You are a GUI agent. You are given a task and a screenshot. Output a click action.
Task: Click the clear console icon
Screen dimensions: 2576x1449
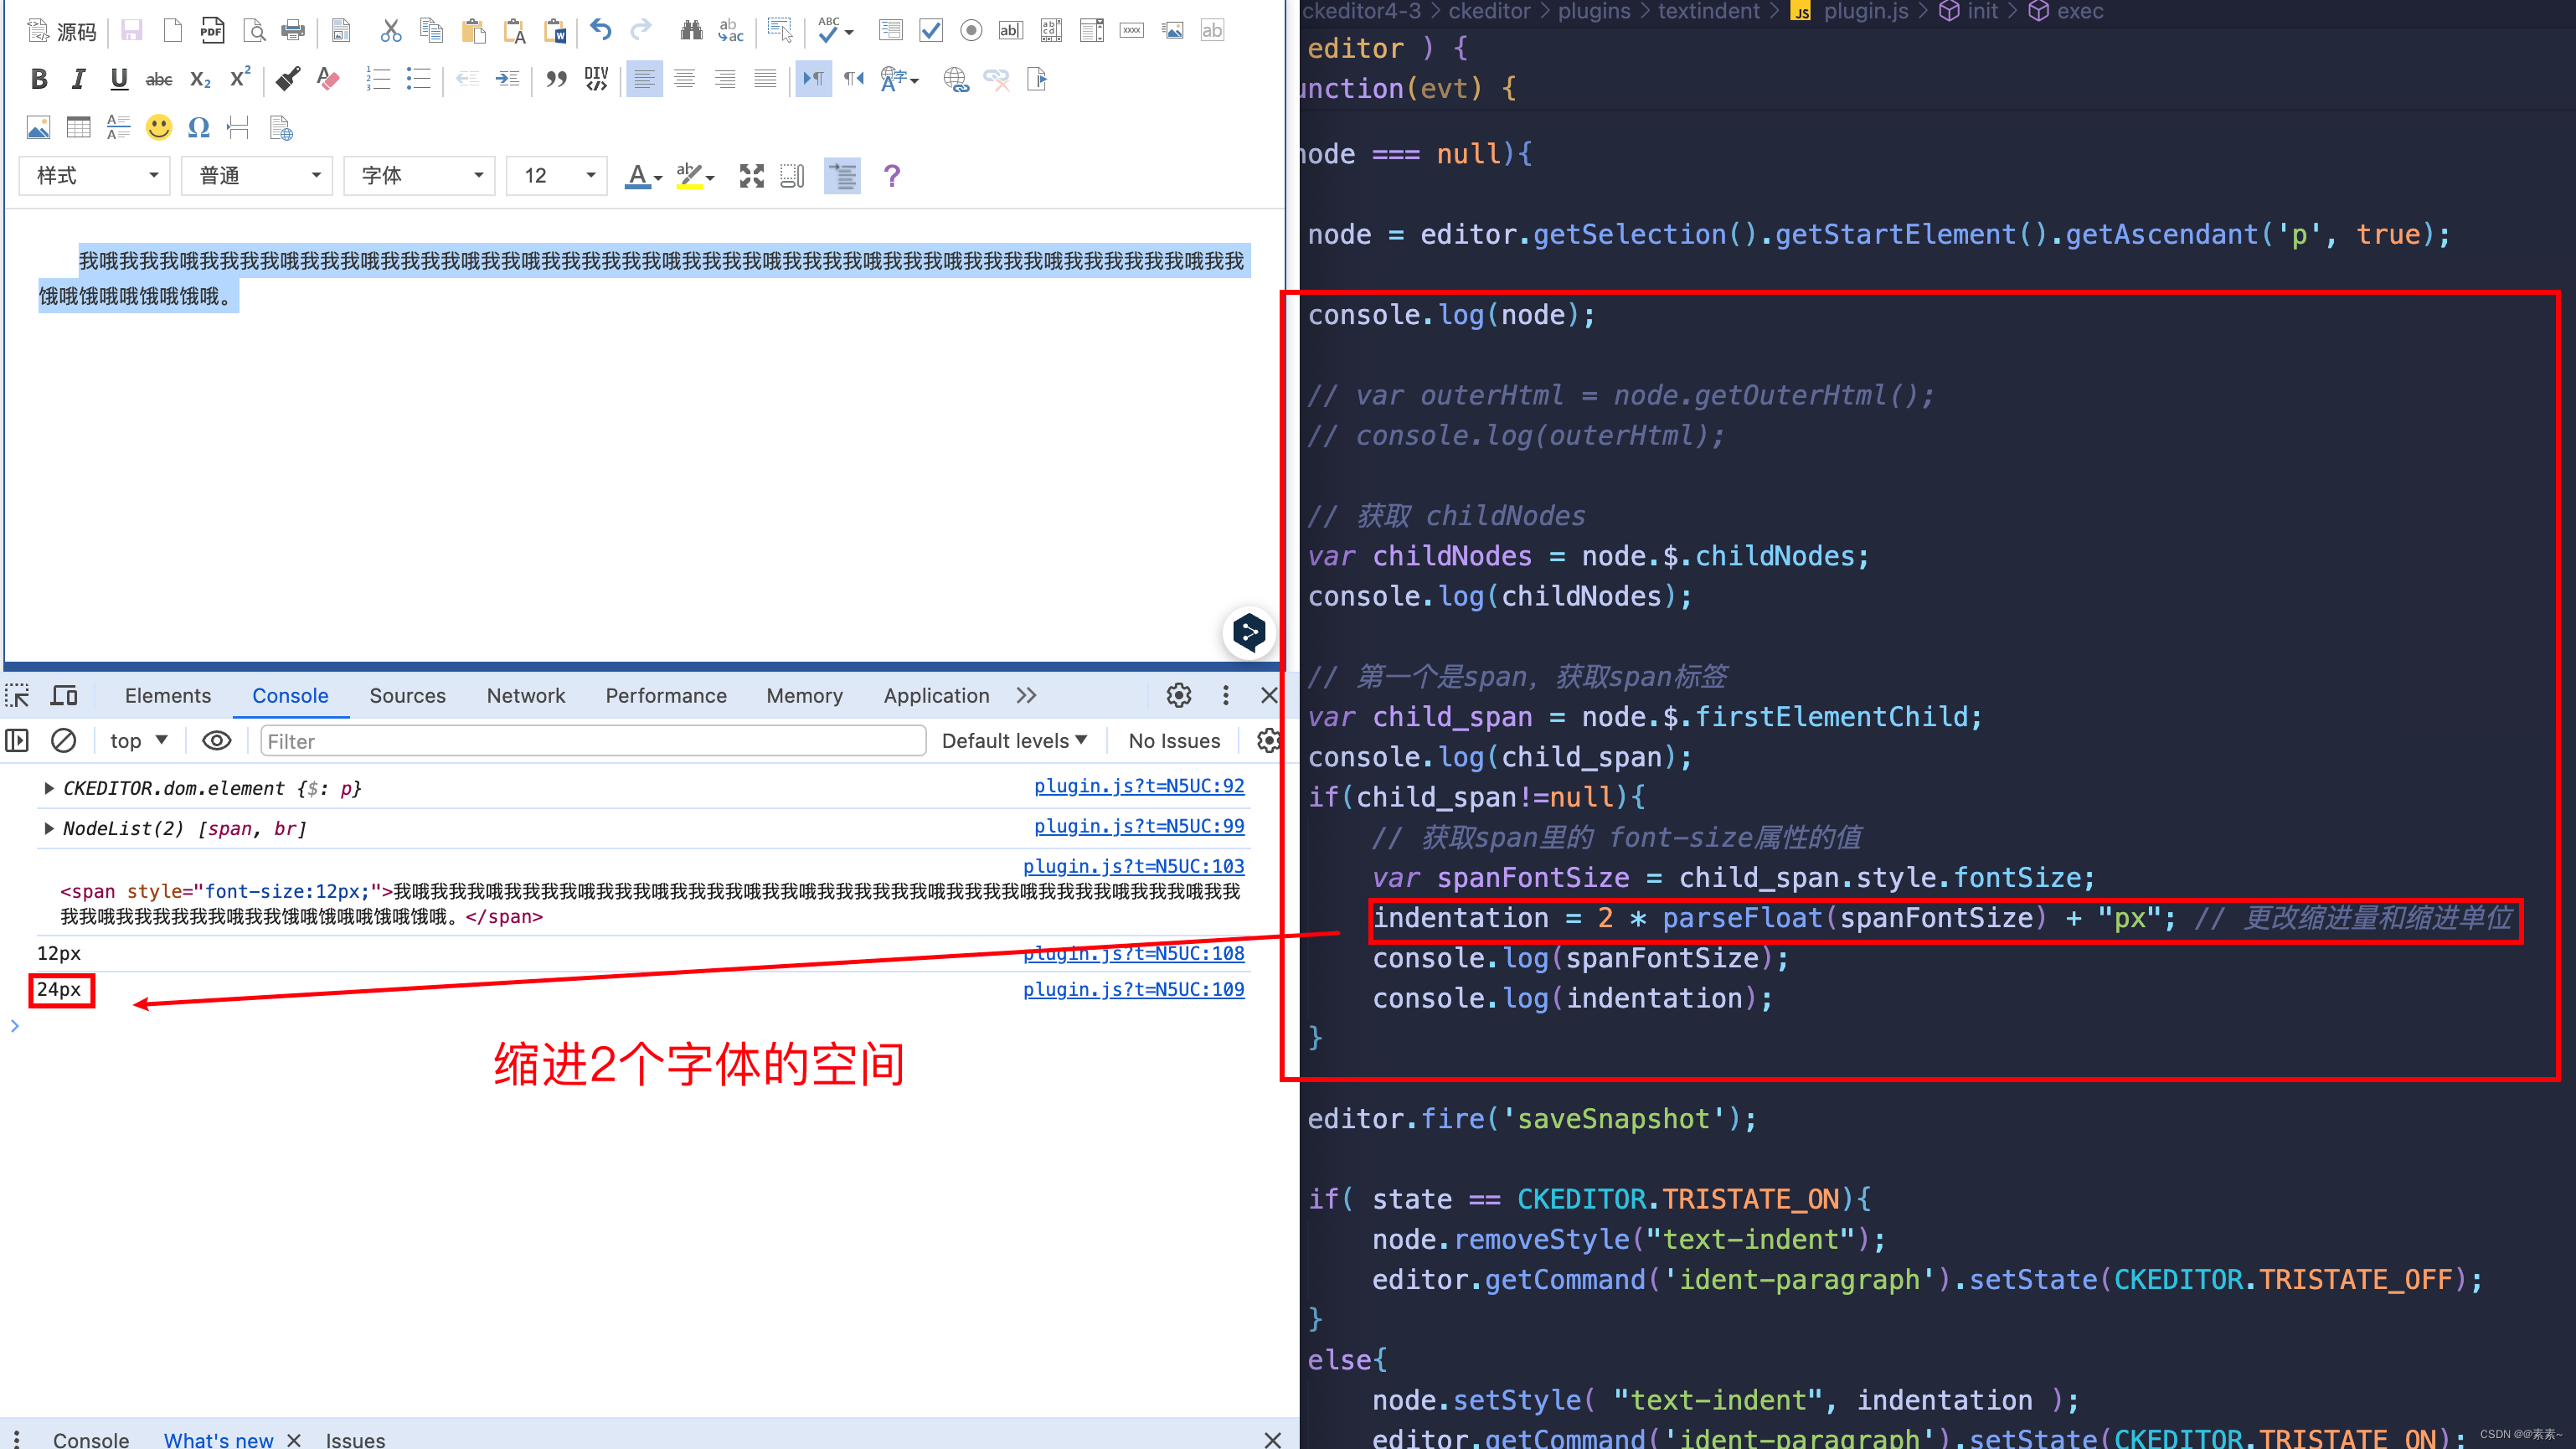click(x=63, y=740)
